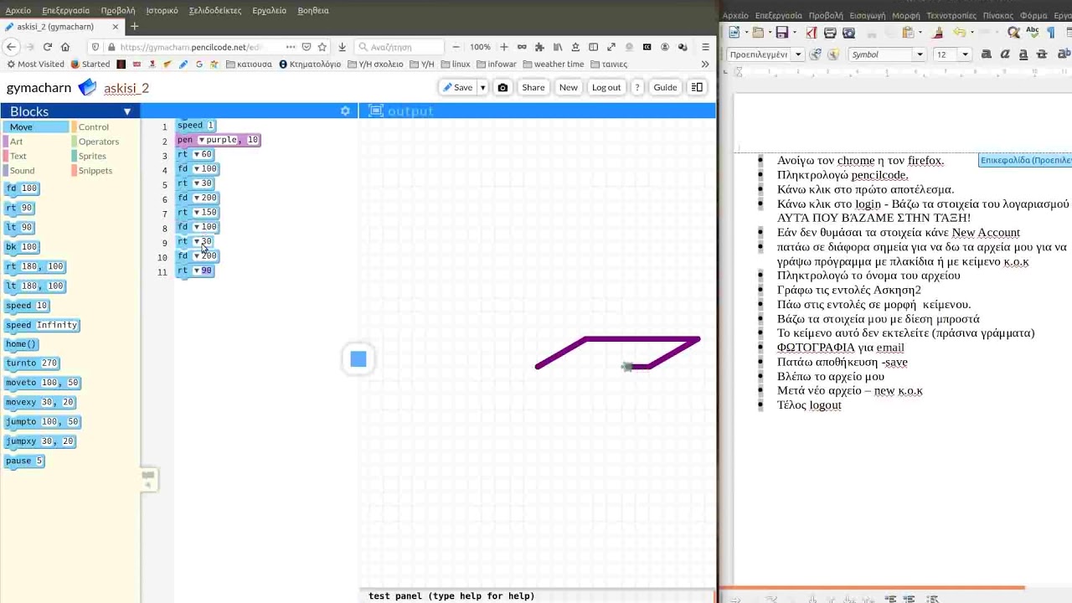Toggle italic formatting in Writer
Screen dimensions: 1072x603
coord(1005,54)
